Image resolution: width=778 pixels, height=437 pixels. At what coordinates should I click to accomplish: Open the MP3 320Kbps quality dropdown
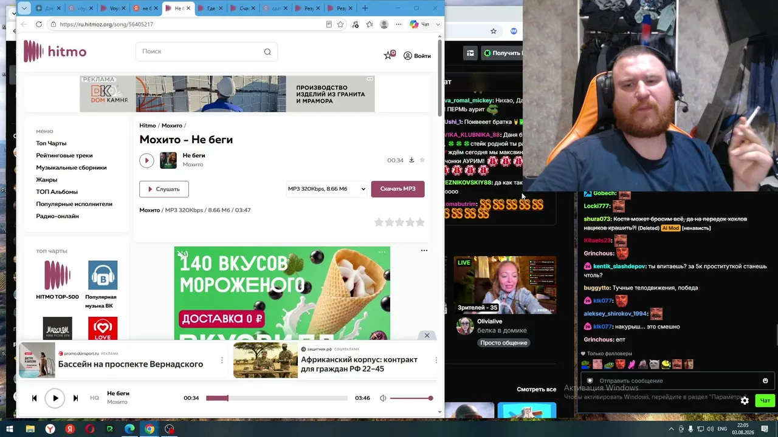(x=326, y=189)
